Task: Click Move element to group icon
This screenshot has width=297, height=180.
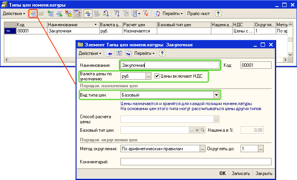Action: click(x=97, y=14)
